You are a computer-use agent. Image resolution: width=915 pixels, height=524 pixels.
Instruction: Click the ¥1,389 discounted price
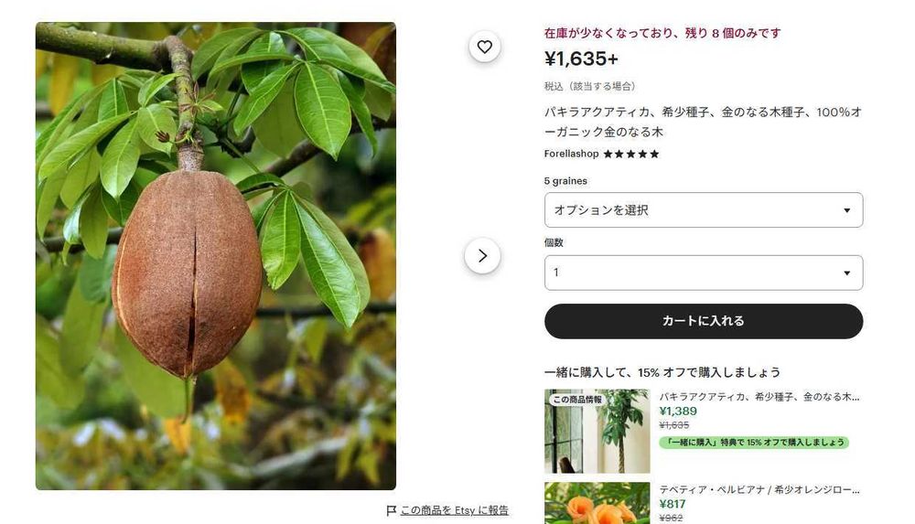678,411
